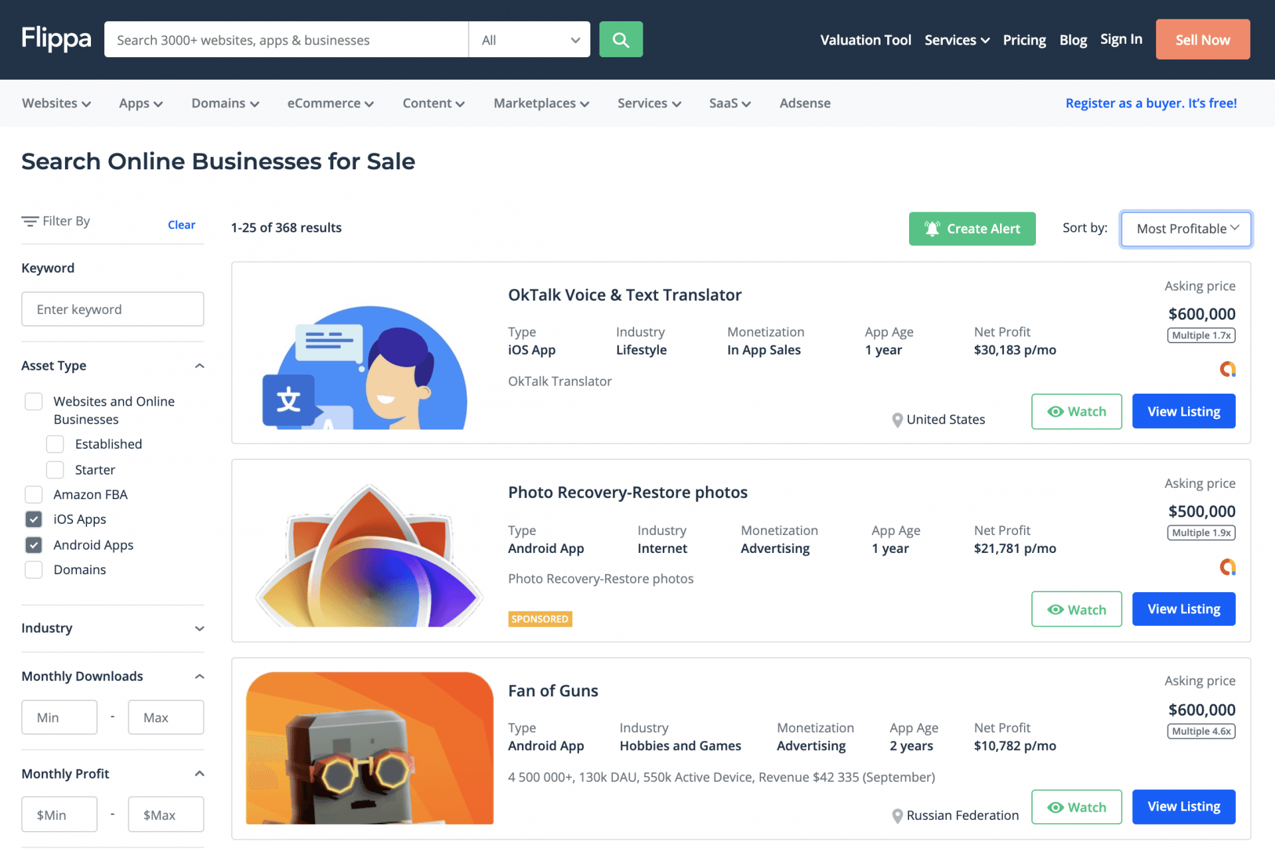1275x849 pixels.
Task: Click the Flippa logo
Action: (x=56, y=39)
